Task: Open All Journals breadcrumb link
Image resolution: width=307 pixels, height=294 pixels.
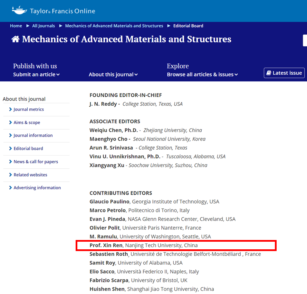Action: [44, 26]
